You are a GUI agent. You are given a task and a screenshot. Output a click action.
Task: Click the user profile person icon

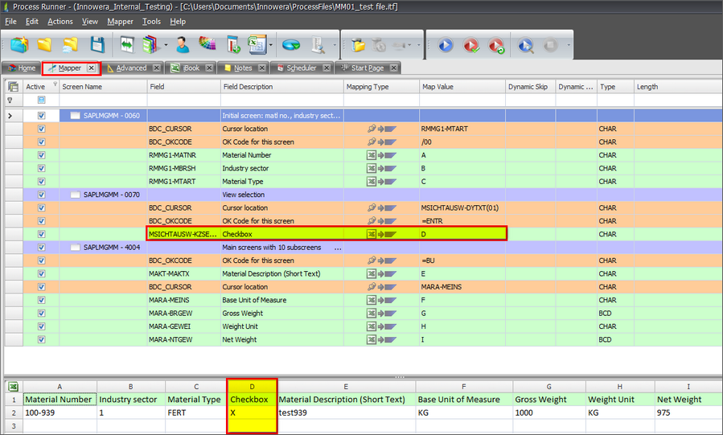click(x=183, y=45)
